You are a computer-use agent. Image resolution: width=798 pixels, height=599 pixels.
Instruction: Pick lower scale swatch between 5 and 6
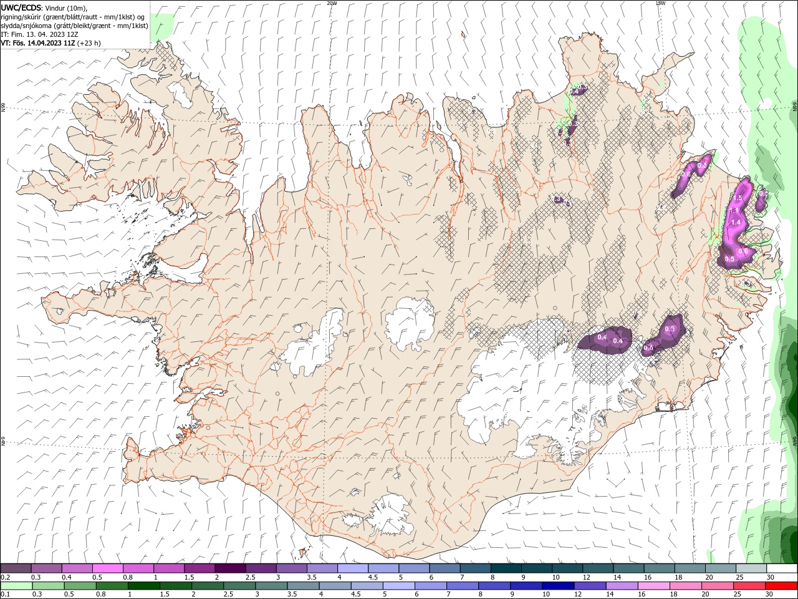[x=400, y=586]
